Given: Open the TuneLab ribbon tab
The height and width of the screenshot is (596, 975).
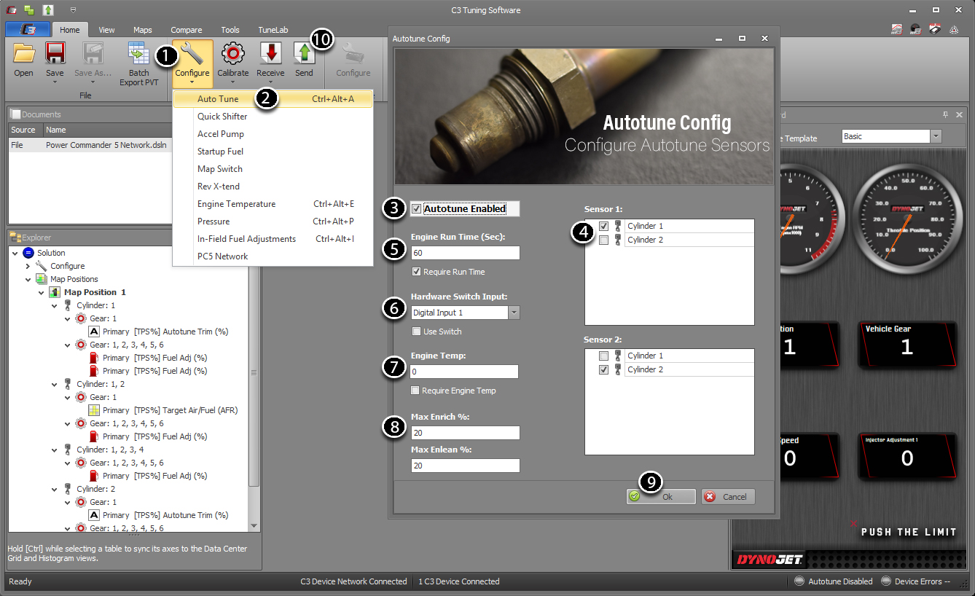Looking at the screenshot, I should (x=273, y=30).
